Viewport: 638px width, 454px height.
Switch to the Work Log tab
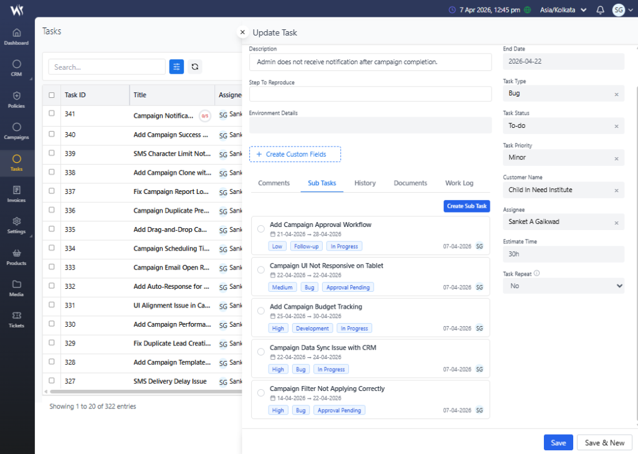tap(459, 183)
